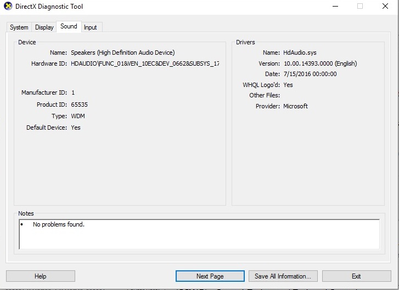Click the device name 'Speakers (High Definition Audio Device)'
Screen dimensions: 399x290
tap(122, 53)
